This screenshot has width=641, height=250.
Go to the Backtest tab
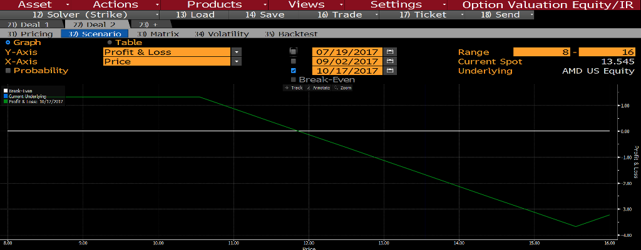(x=291, y=34)
